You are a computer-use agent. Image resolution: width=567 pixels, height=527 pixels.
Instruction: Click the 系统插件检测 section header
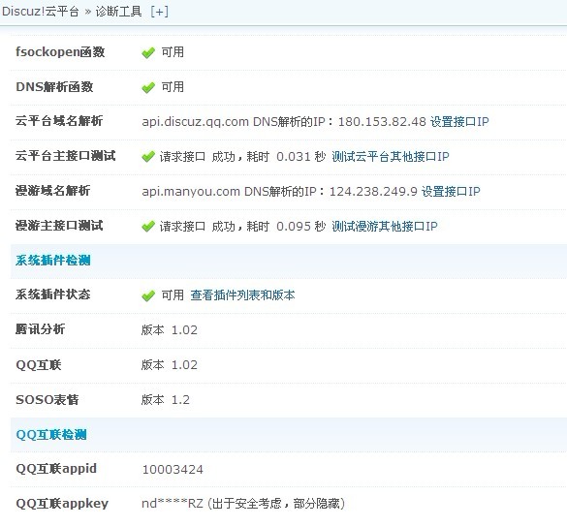point(52,261)
